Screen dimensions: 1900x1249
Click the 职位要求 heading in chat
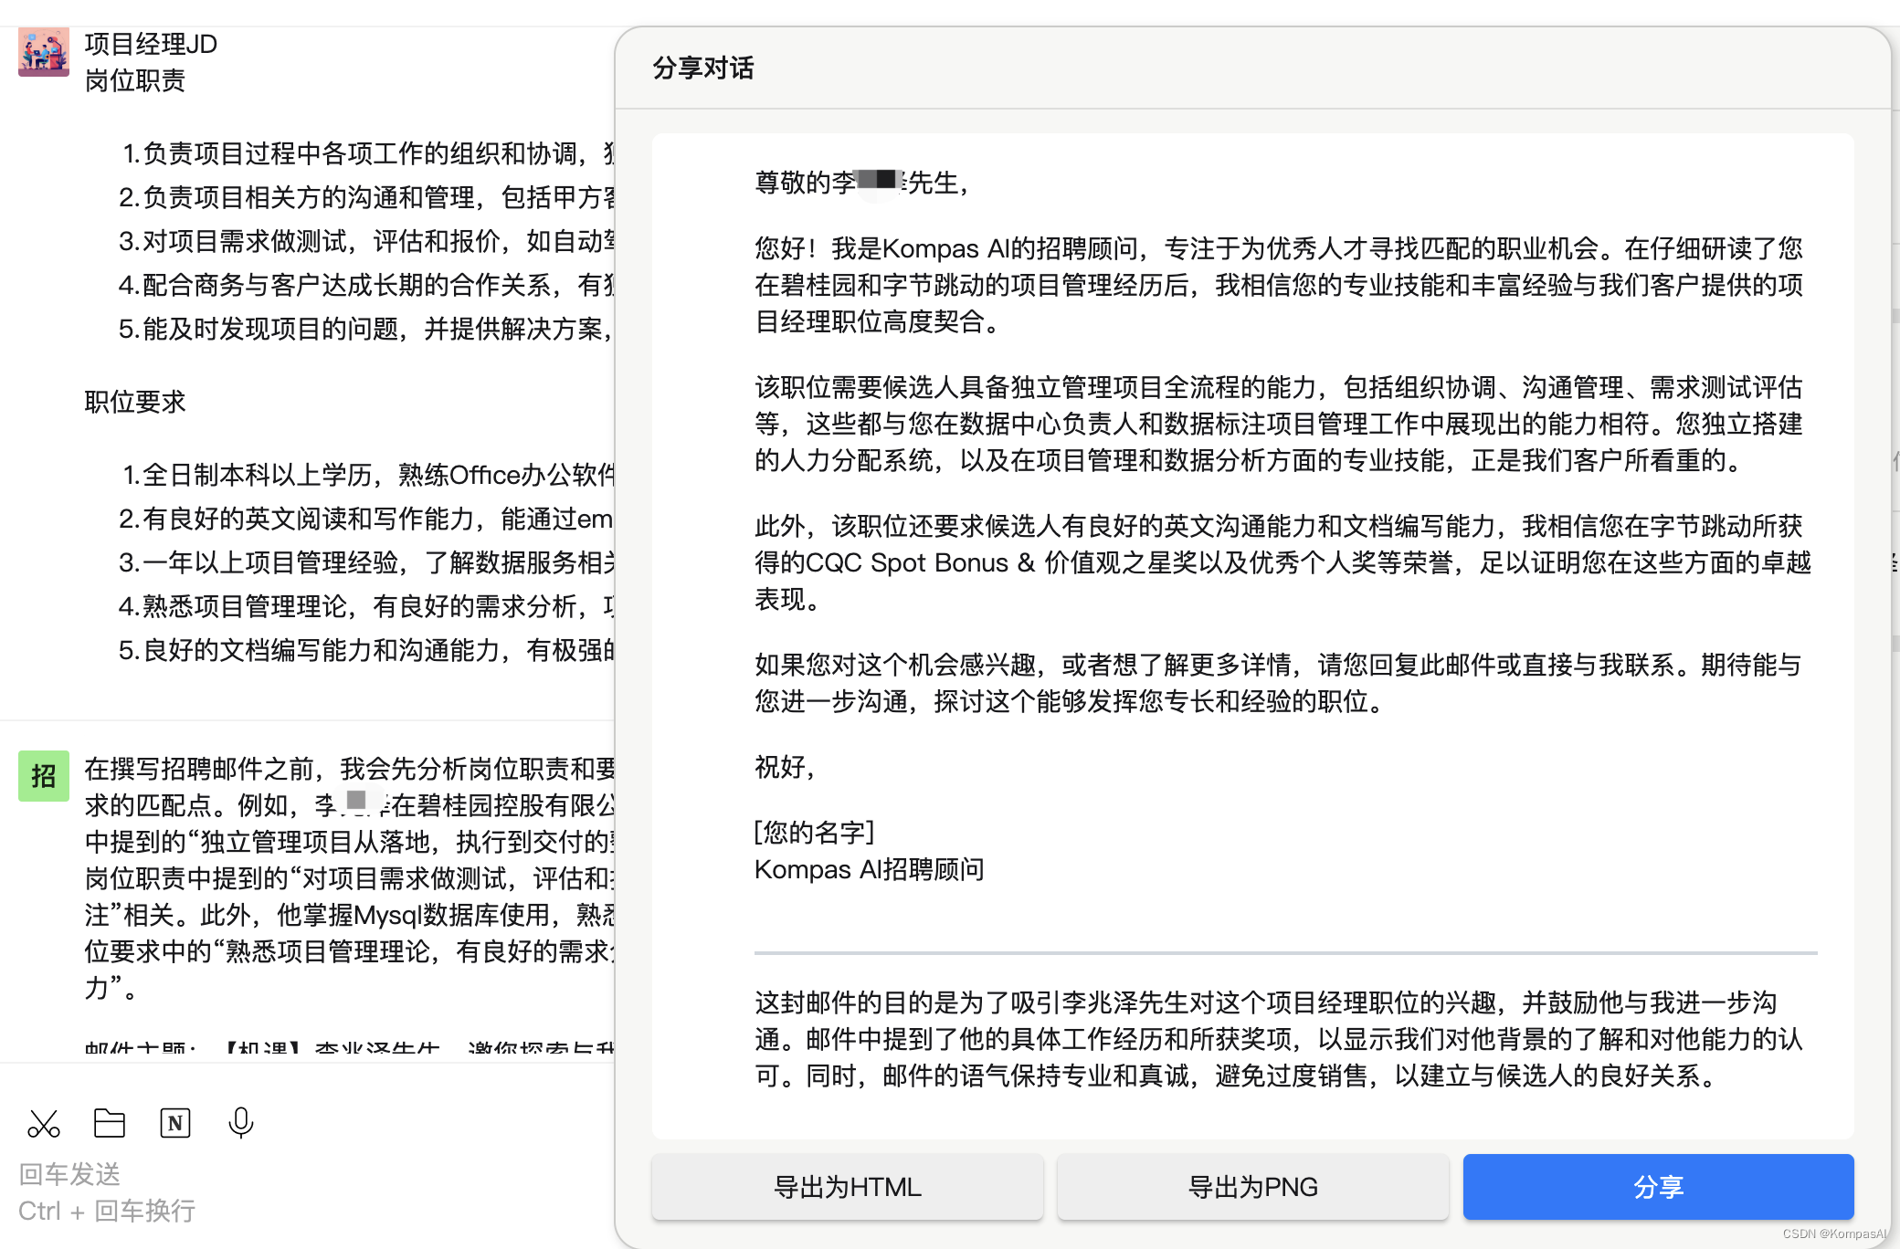135,402
